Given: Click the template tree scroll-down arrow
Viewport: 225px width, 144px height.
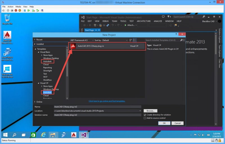Looking at the screenshot, I should 67,98.
